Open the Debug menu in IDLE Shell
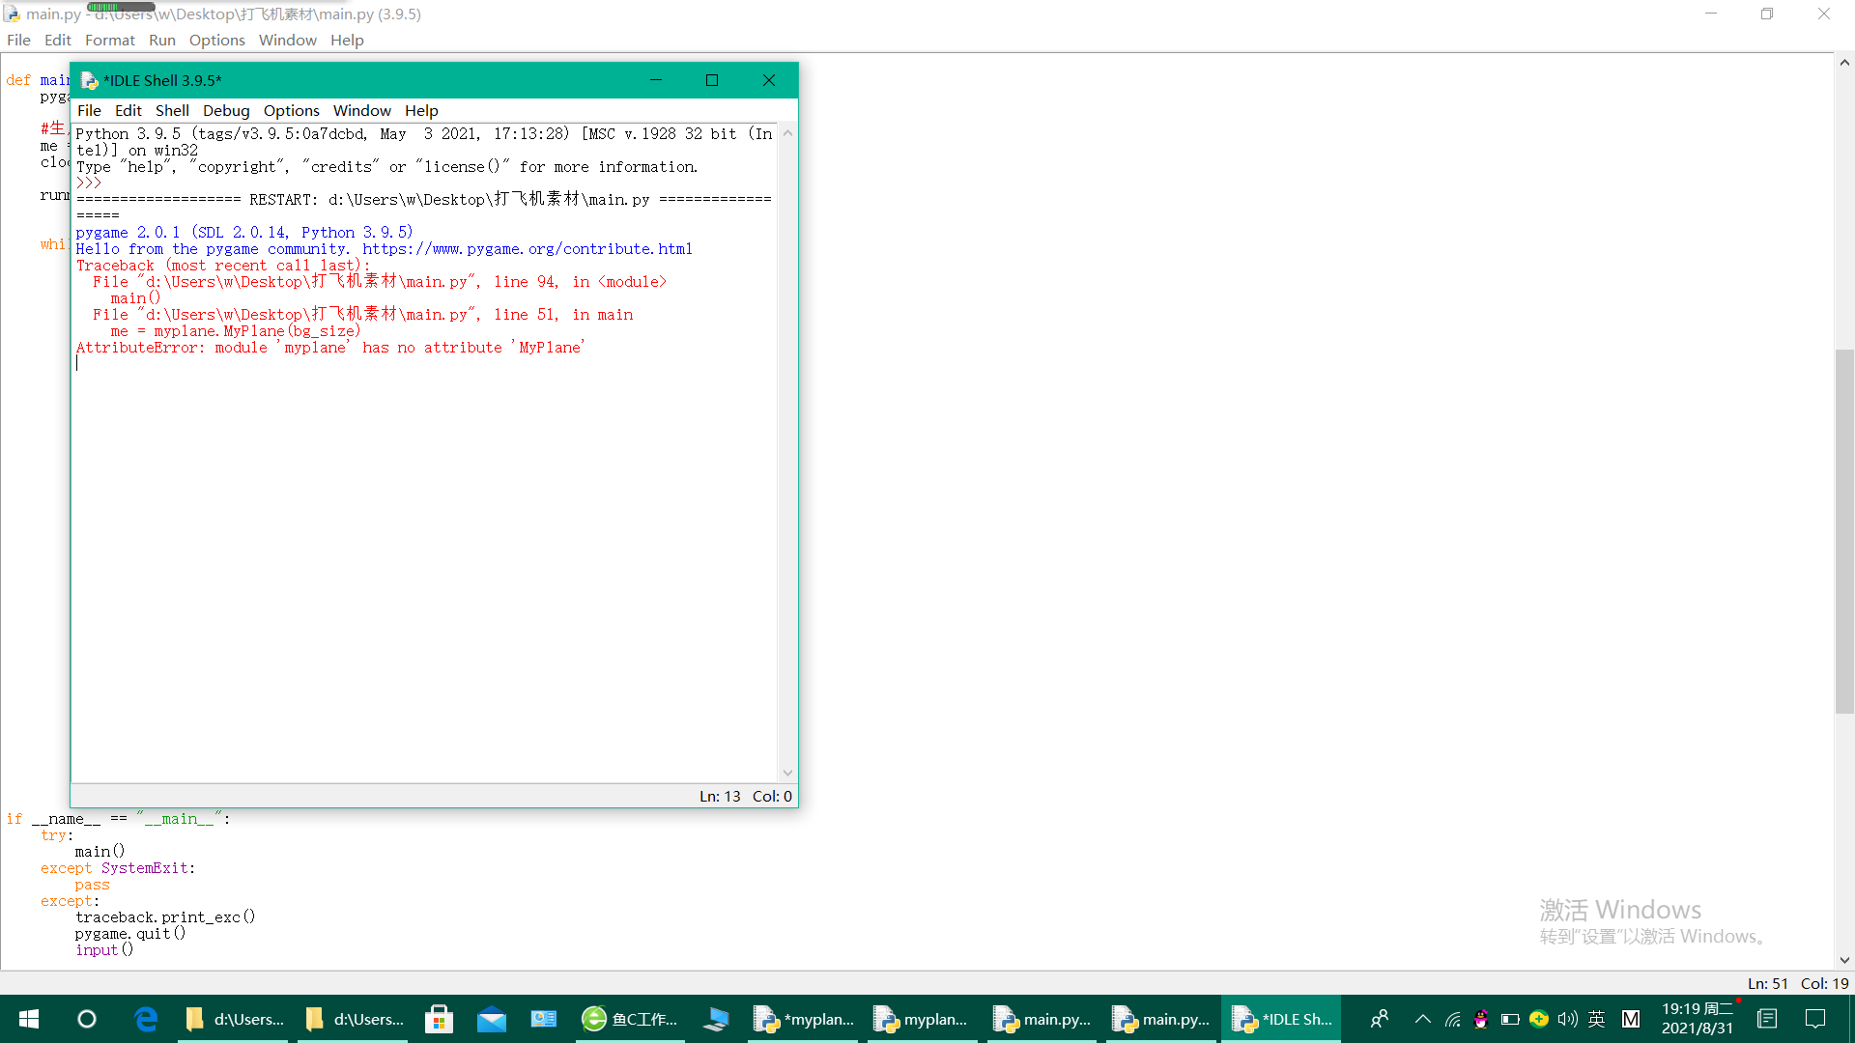This screenshot has width=1855, height=1043. coord(226,110)
